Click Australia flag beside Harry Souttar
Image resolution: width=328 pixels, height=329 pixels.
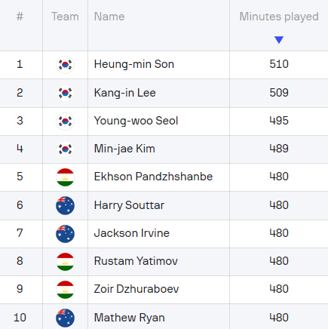(65, 205)
